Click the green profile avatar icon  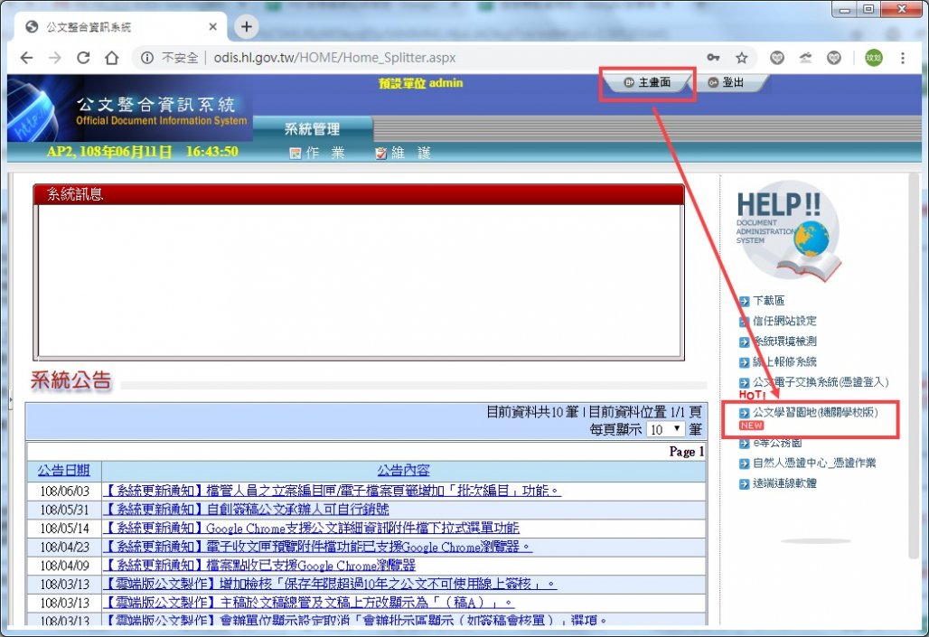[873, 58]
